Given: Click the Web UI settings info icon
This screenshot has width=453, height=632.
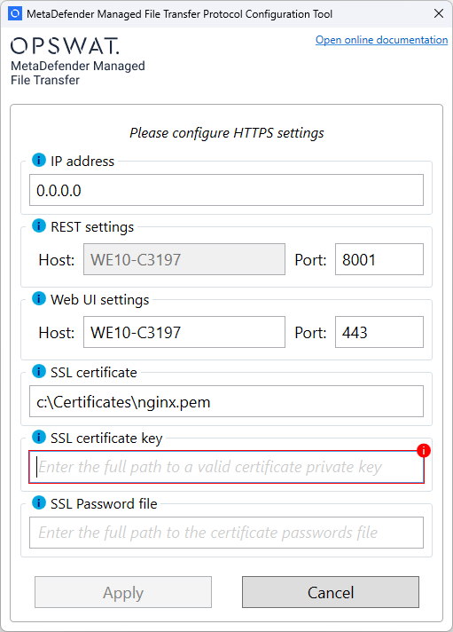Looking at the screenshot, I should (x=39, y=298).
